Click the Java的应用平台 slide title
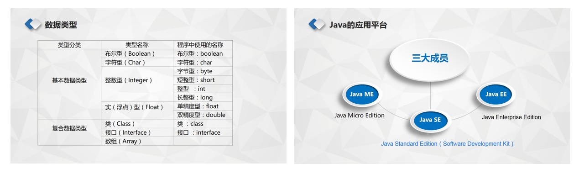The width and height of the screenshot is (579, 174). pos(358,25)
